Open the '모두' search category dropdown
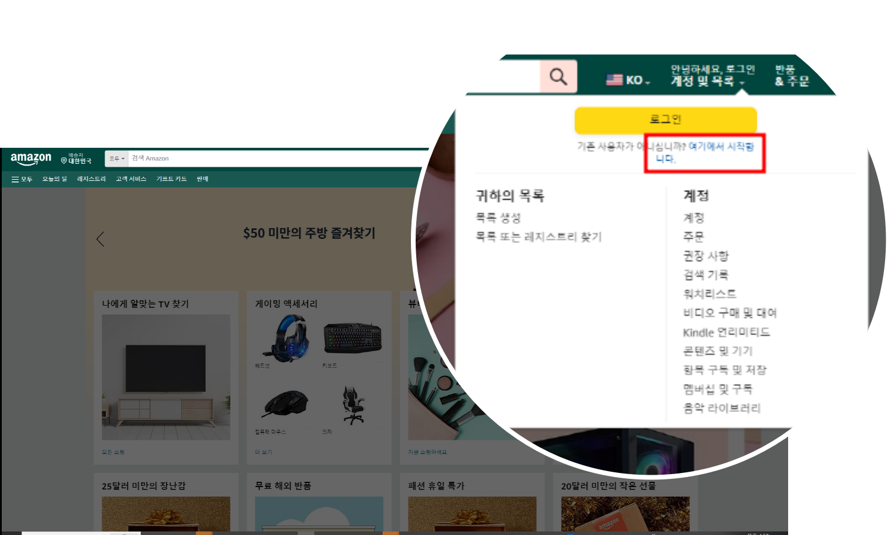 [116, 158]
